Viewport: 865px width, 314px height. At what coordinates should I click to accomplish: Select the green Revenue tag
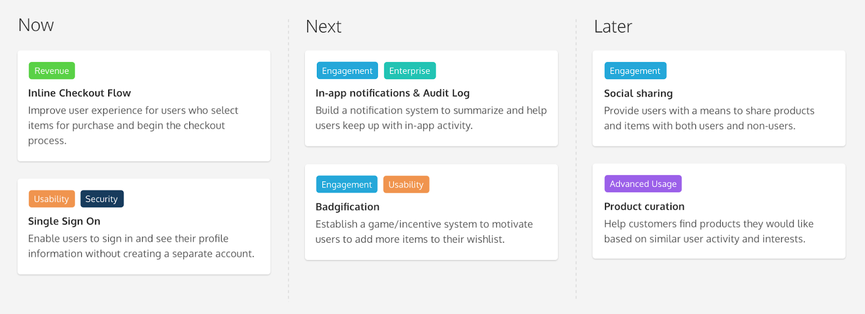click(51, 70)
